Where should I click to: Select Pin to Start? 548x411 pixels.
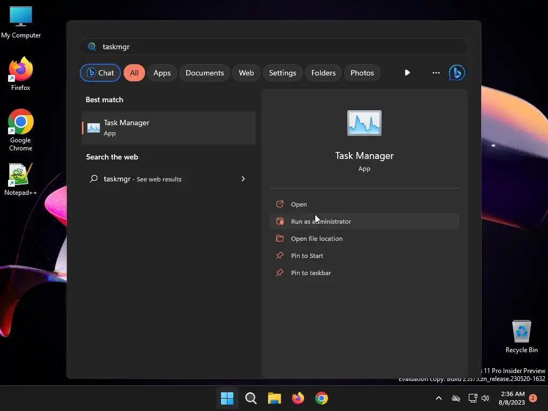click(x=364, y=255)
